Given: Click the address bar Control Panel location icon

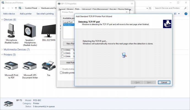Looking at the screenshot, I should coord(20,8).
